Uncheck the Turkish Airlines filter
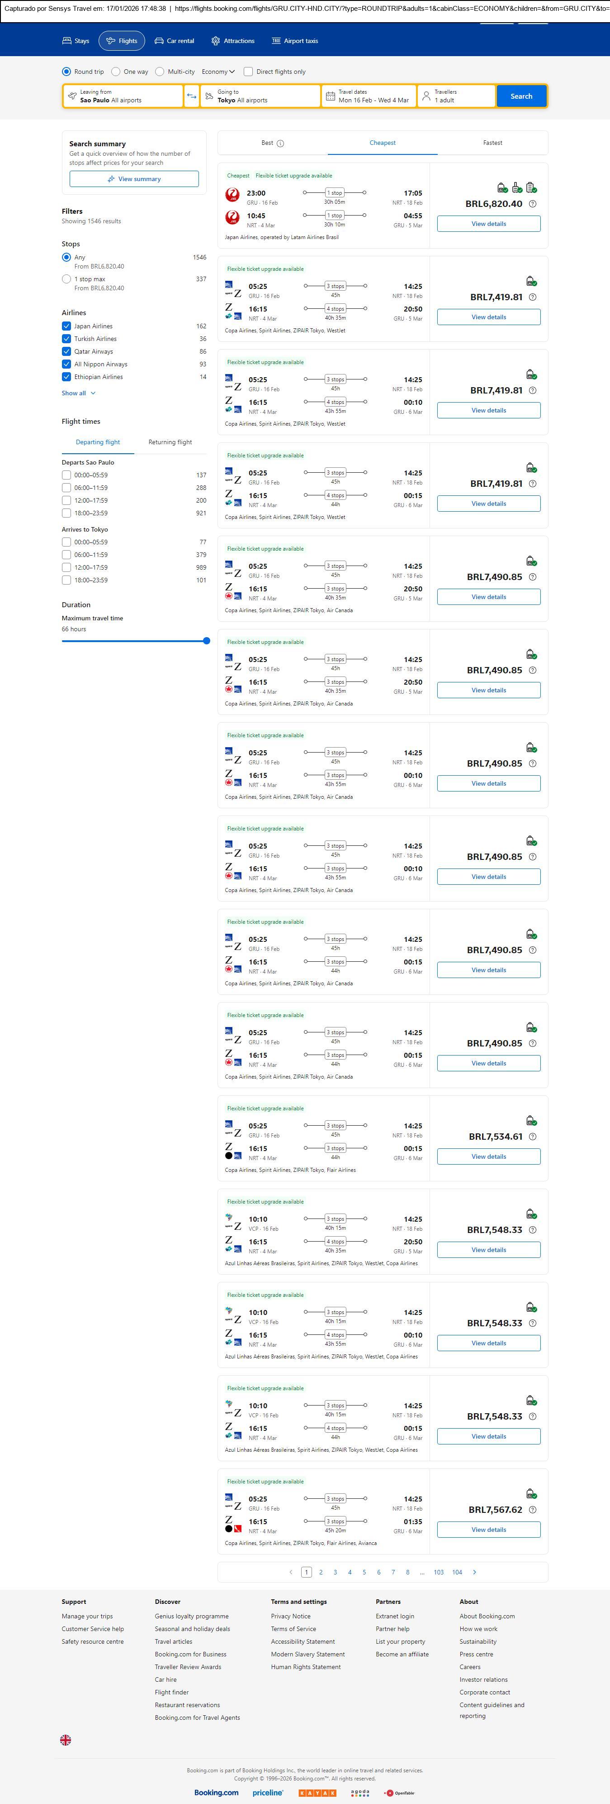610x1804 pixels. click(66, 339)
